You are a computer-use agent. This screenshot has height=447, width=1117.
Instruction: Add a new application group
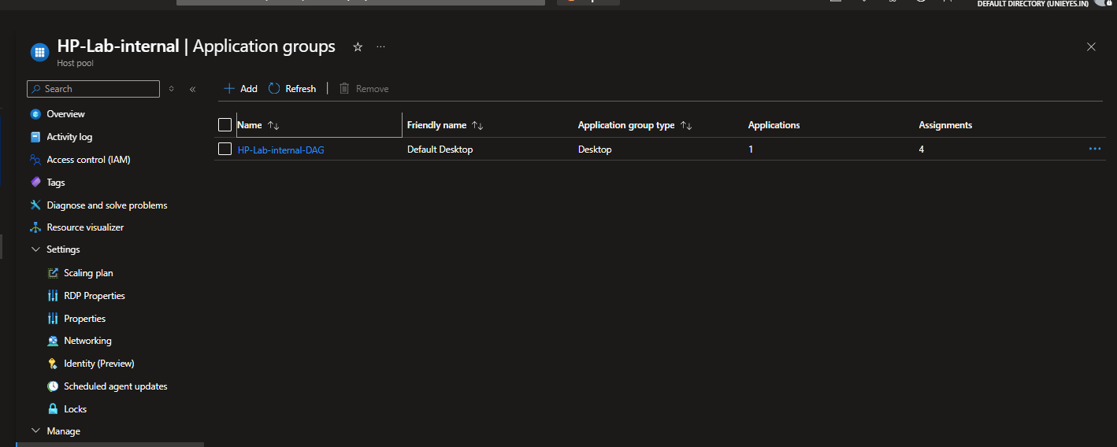coord(240,89)
